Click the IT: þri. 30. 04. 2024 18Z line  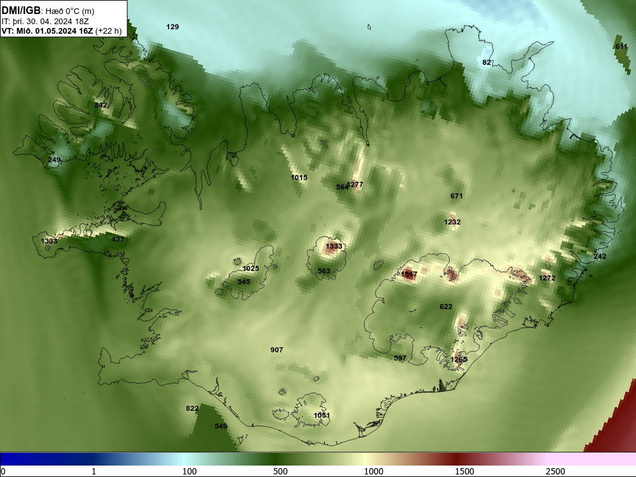(45, 22)
